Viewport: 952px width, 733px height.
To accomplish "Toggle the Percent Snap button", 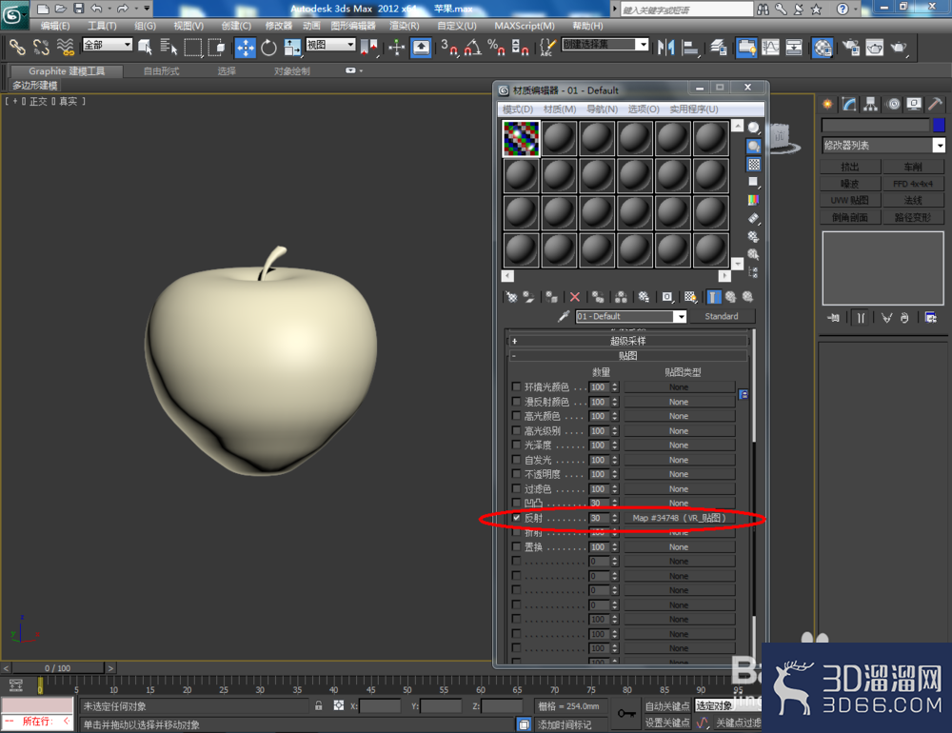I will 496,48.
